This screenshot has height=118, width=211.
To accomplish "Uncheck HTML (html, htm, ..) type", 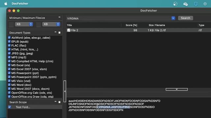I will [9, 49].
